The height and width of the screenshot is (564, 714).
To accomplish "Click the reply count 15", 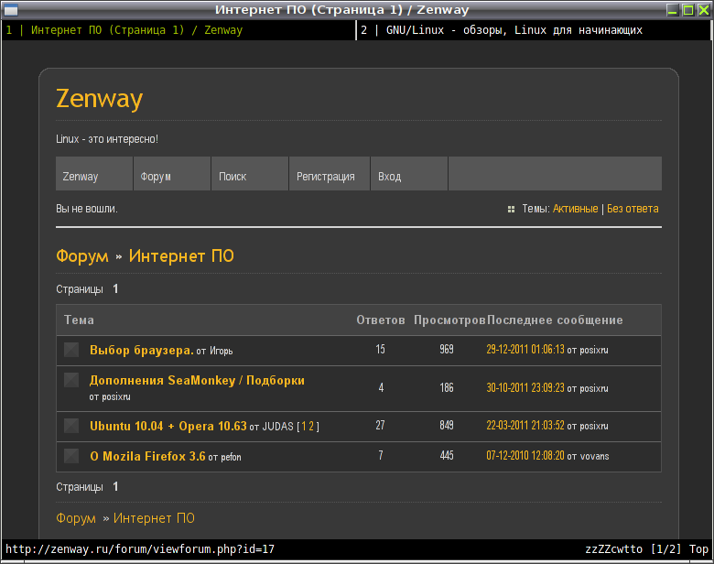I will click(x=380, y=350).
